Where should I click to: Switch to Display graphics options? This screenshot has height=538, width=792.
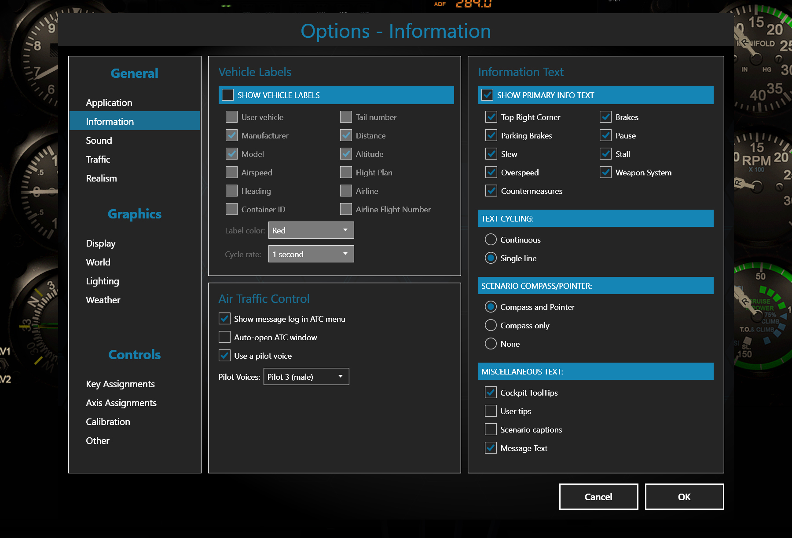coord(101,244)
